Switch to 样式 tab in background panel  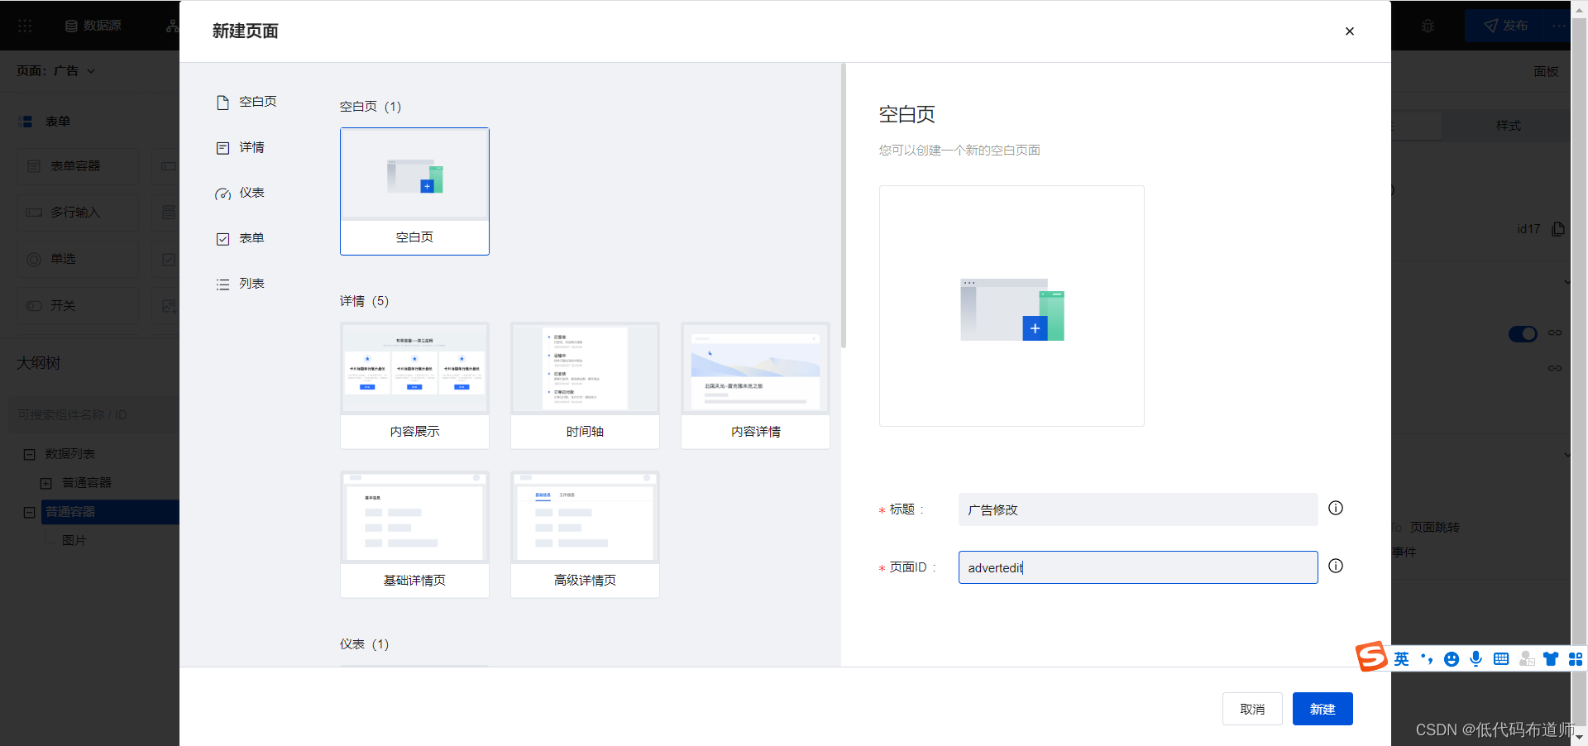pos(1508,126)
